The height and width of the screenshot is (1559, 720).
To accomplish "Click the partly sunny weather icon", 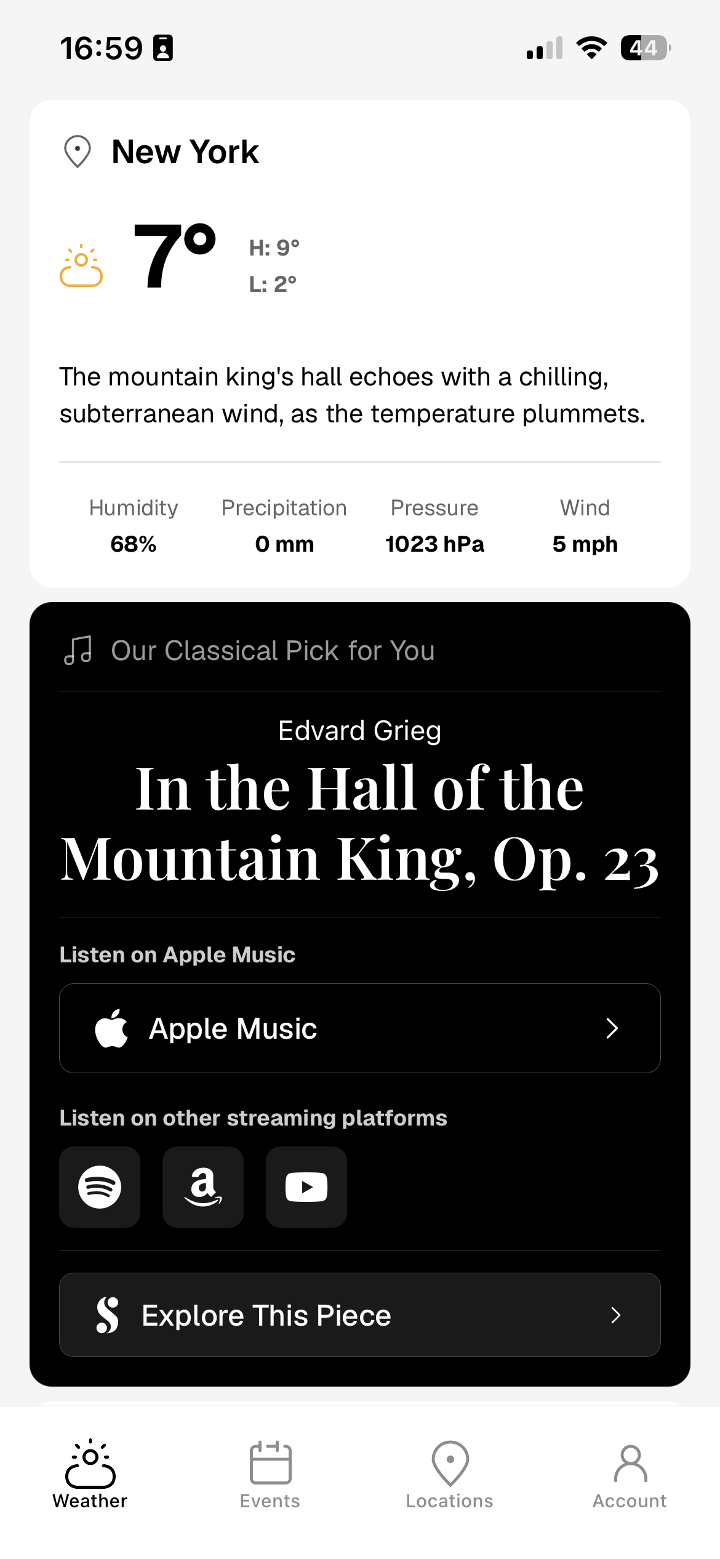I will pyautogui.click(x=81, y=267).
